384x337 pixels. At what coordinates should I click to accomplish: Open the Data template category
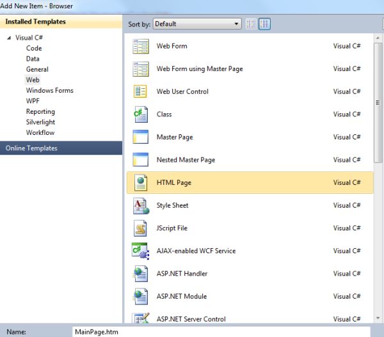33,59
